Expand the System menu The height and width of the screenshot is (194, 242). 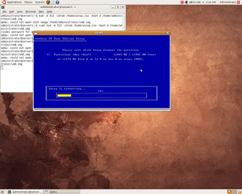click(x=40, y=2)
